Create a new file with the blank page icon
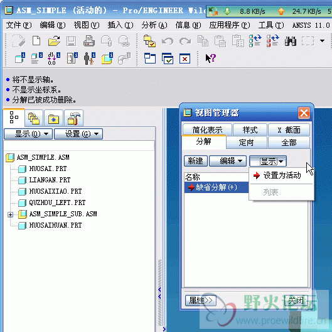Image resolution: width=332 pixels, height=332 pixels. (36, 40)
